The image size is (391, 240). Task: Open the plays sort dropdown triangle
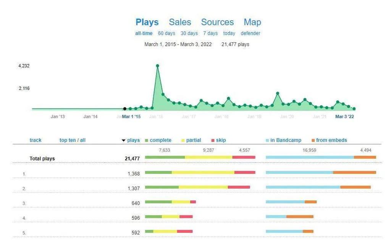(124, 140)
